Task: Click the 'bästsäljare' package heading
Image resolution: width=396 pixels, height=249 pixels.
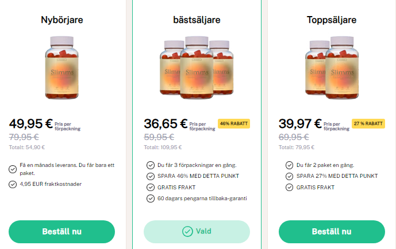Action: pyautogui.click(x=197, y=20)
